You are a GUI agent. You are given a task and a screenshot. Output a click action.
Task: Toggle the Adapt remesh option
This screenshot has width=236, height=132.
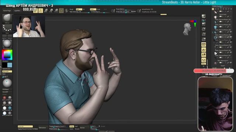[x=72, y=126]
